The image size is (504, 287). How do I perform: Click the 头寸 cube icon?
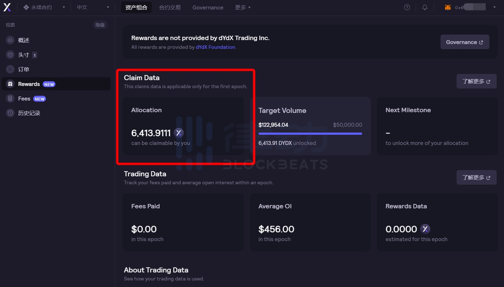tap(10, 55)
